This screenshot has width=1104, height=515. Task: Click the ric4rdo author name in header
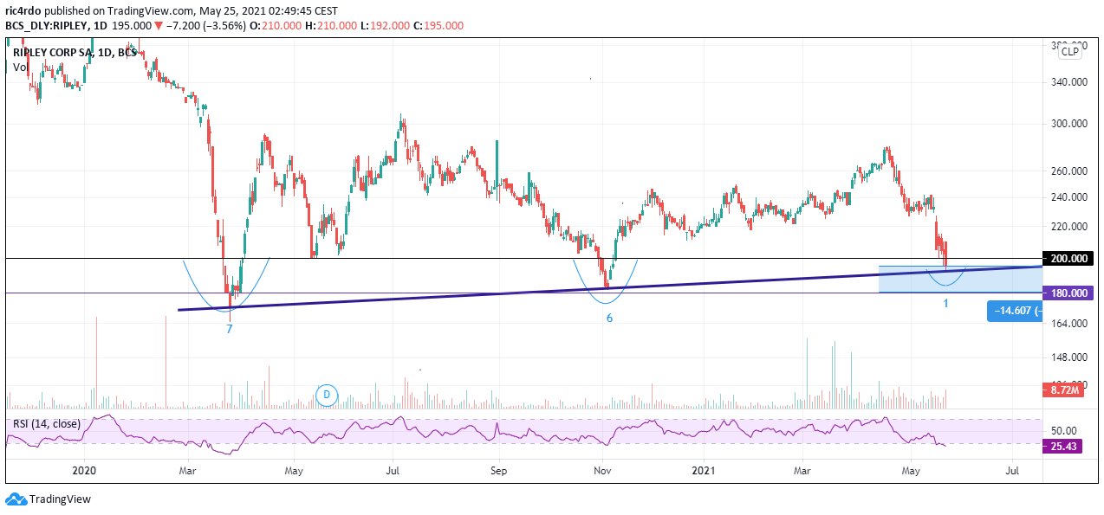[x=24, y=11]
